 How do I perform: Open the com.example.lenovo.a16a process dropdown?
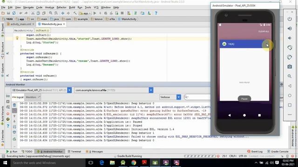click(151, 90)
